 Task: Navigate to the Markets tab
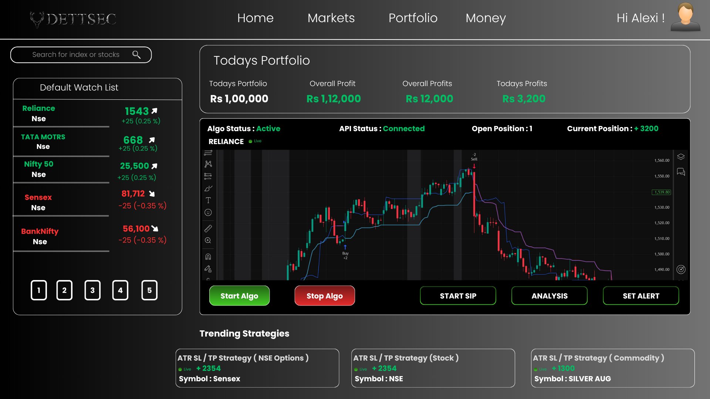pyautogui.click(x=331, y=18)
